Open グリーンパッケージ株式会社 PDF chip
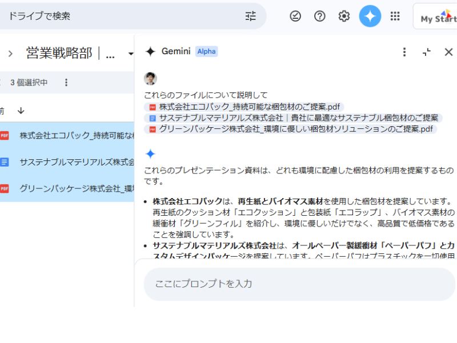Screen dimensions: 457x343 291,129
